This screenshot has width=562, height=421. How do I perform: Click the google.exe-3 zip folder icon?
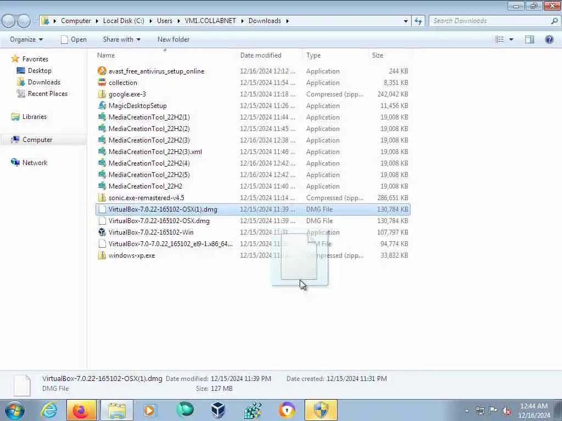[102, 94]
